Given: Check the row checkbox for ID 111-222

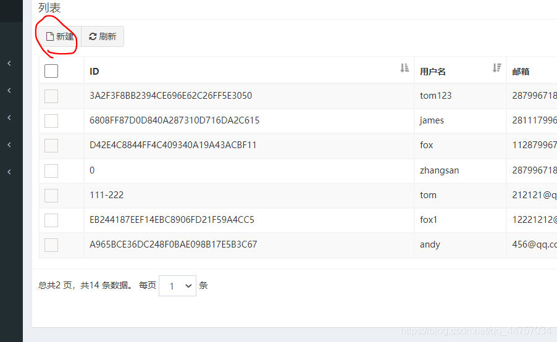Looking at the screenshot, I should 51,195.
